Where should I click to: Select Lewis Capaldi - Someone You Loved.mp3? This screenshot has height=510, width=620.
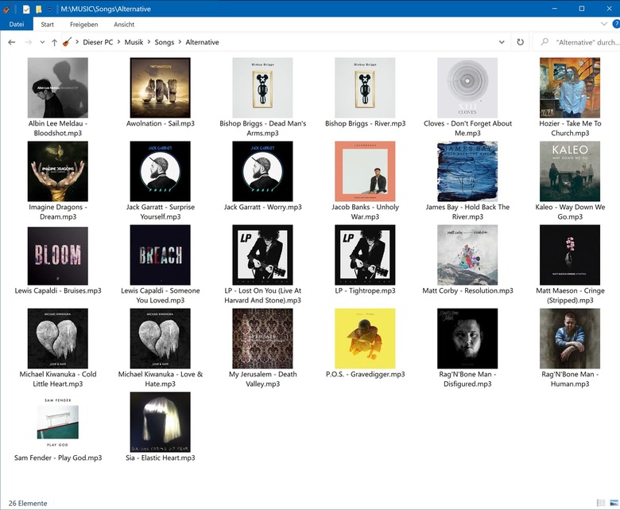[160, 255]
